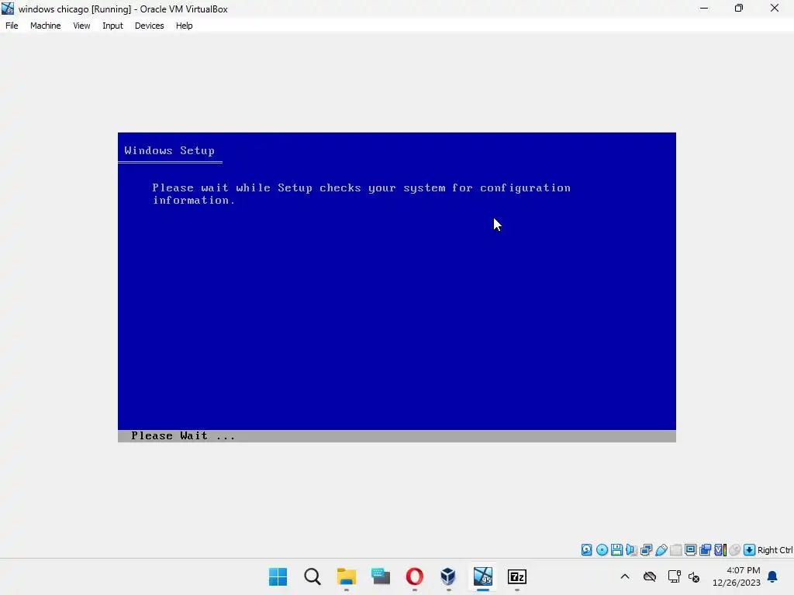Click the OneDrive cloud tray icon
The height and width of the screenshot is (595, 794).
click(650, 576)
